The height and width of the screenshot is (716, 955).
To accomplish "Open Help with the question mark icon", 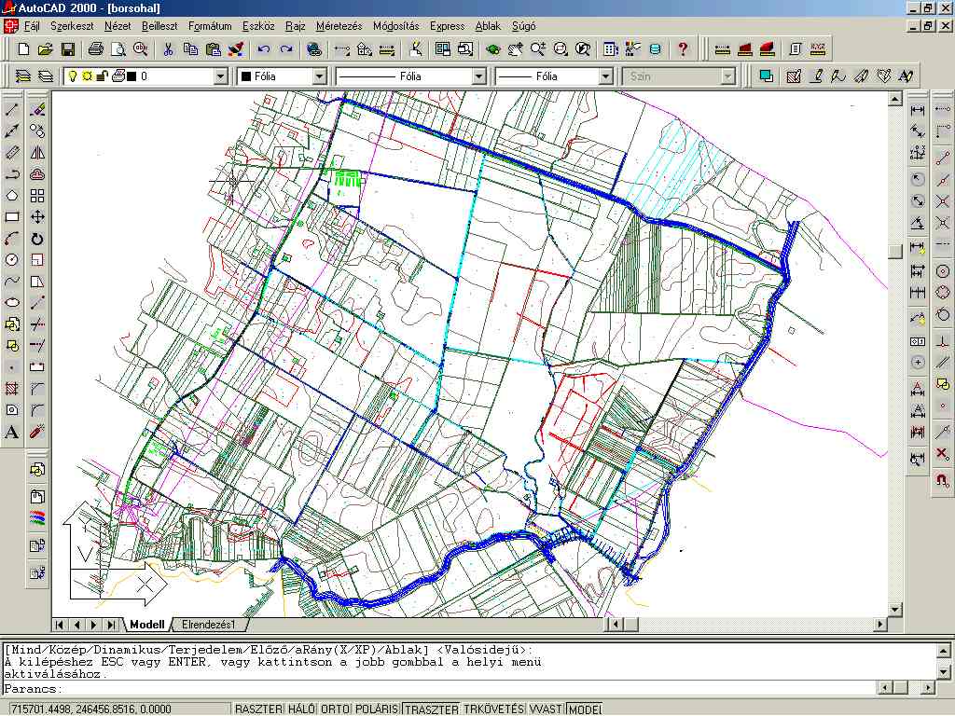I will click(x=683, y=48).
